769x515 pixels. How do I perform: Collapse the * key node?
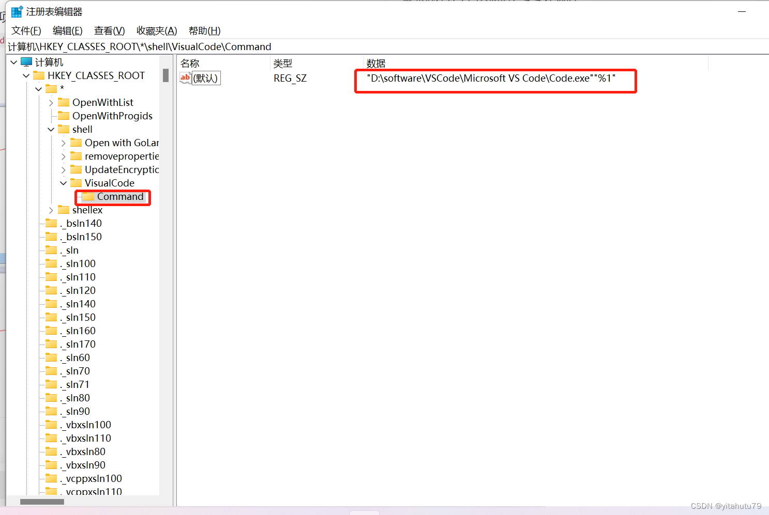[39, 89]
